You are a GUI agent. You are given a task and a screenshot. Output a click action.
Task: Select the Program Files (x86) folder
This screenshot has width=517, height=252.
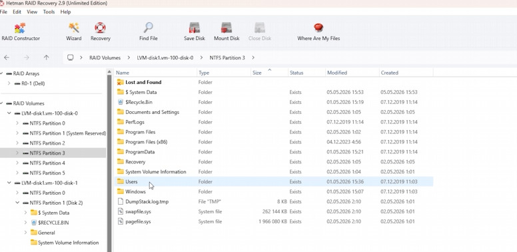pyautogui.click(x=147, y=142)
